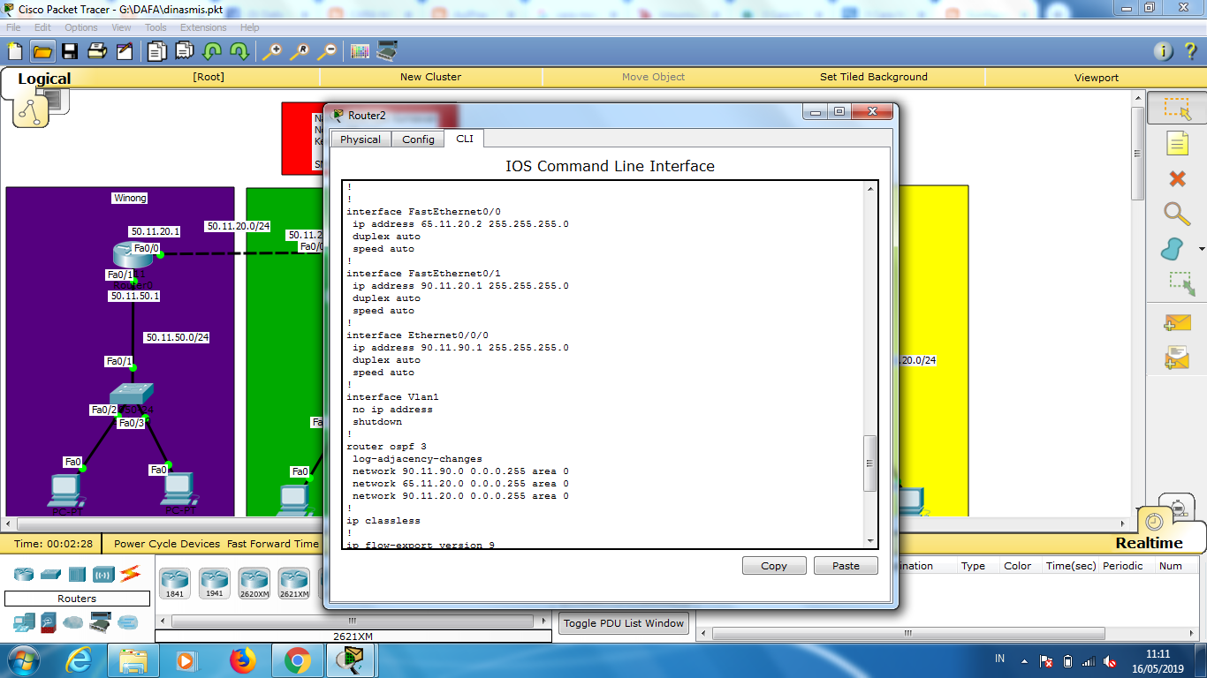Click the Paste button in the CLI window
The width and height of the screenshot is (1207, 678).
pos(846,565)
